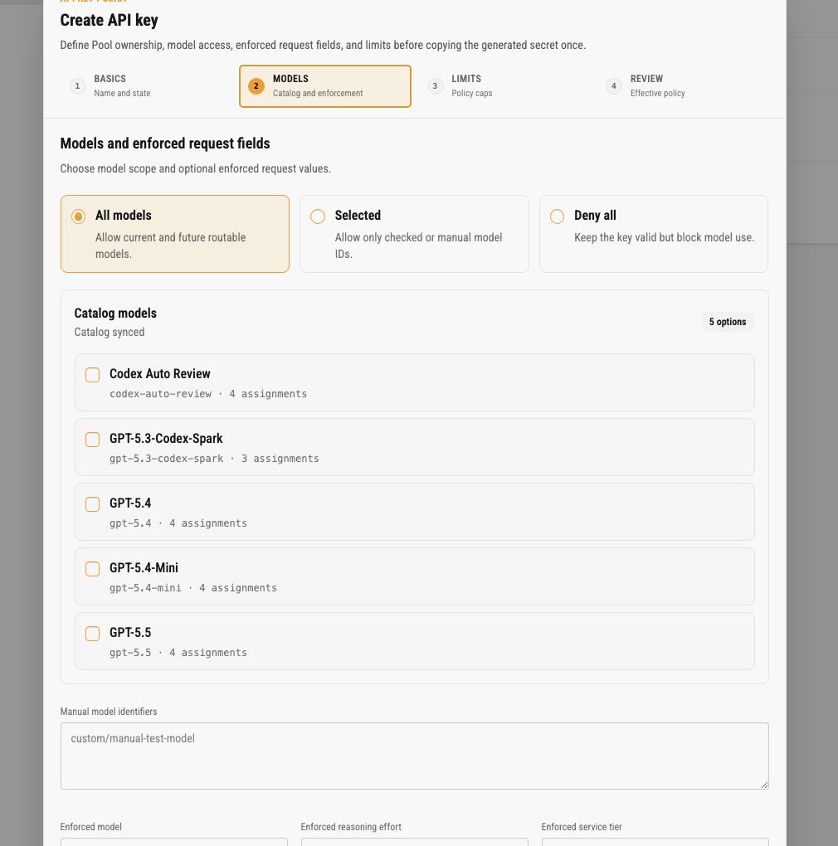Enable the GPT-5.4 model checkbox
The height and width of the screenshot is (846, 838).
coord(92,504)
